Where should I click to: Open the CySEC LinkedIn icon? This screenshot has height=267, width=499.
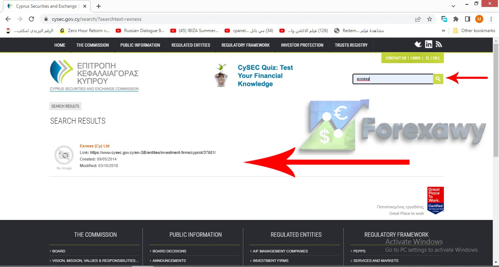tap(428, 44)
